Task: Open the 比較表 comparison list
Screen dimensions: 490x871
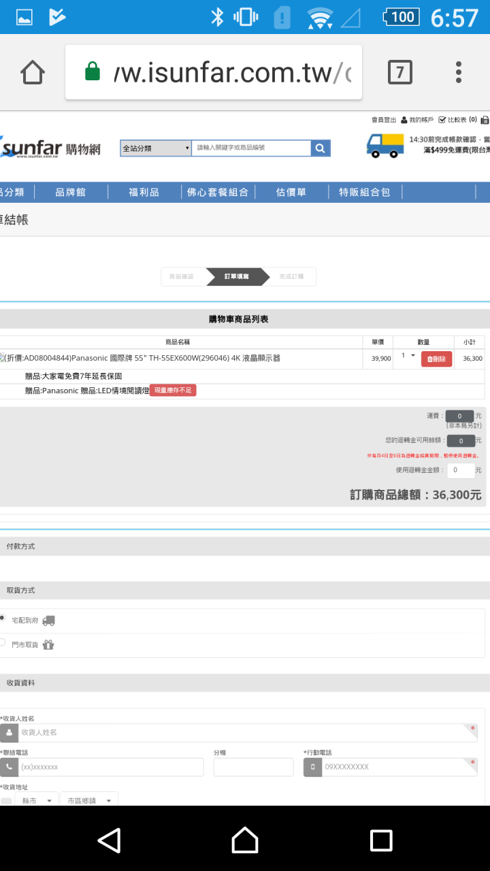Action: coord(457,120)
